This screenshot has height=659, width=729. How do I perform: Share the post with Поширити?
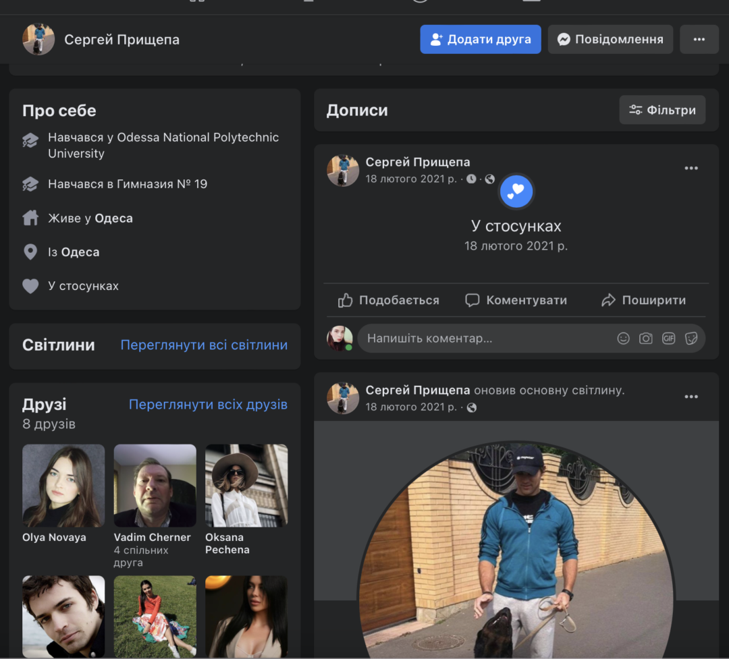[x=643, y=300]
